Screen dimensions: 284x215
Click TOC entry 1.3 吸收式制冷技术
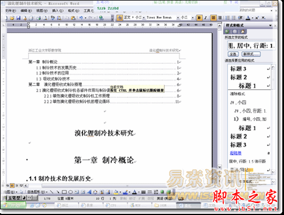click(53, 78)
